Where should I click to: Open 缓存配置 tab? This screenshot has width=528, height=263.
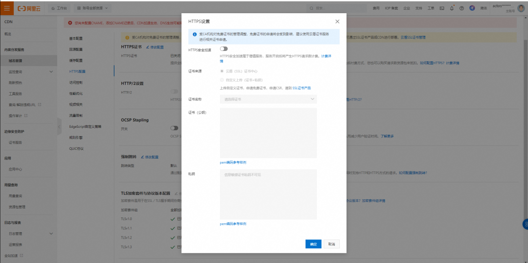pos(76,61)
